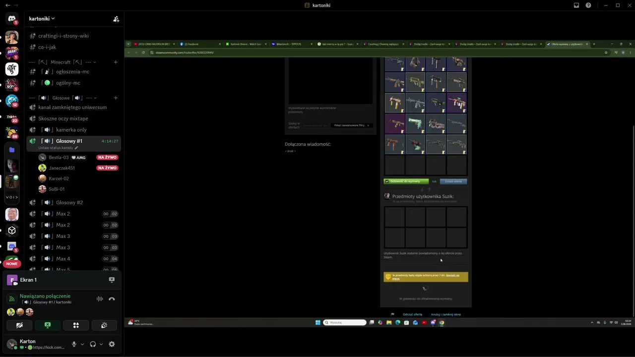Screen dimensions: 635x357
Task: Toggle screen sharing button in voice panel
Action: click(x=48, y=325)
